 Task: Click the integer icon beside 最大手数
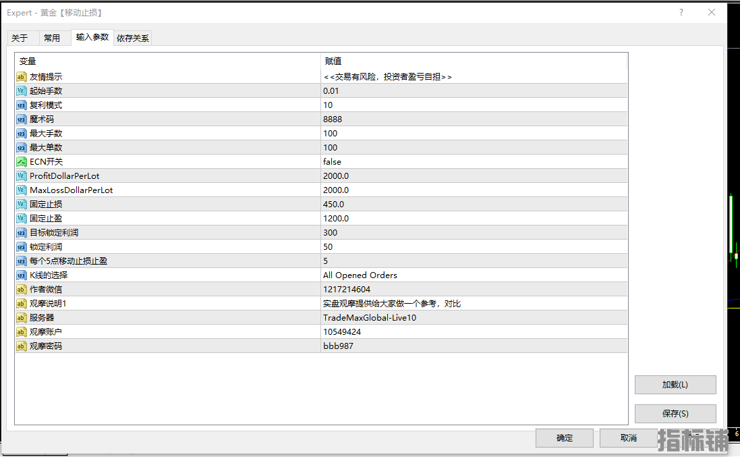pyautogui.click(x=21, y=133)
